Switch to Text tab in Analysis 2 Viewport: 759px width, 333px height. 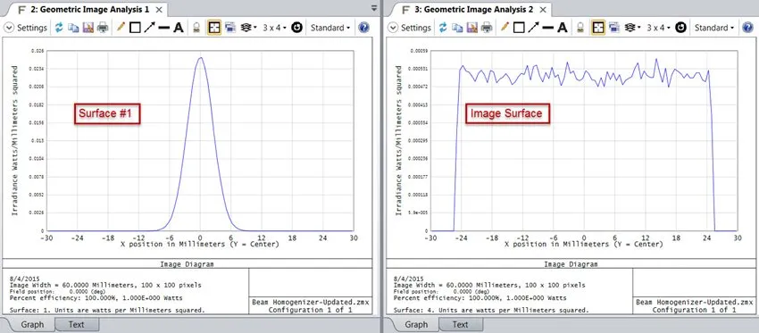(460, 324)
